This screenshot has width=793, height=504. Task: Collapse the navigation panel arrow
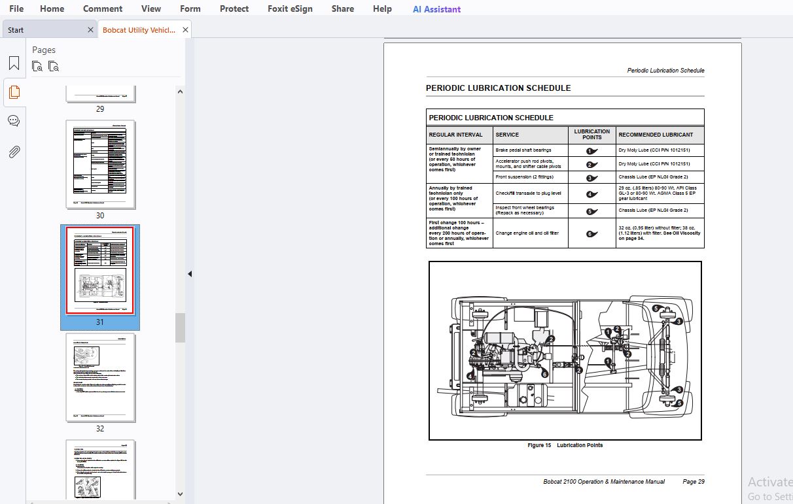(190, 274)
